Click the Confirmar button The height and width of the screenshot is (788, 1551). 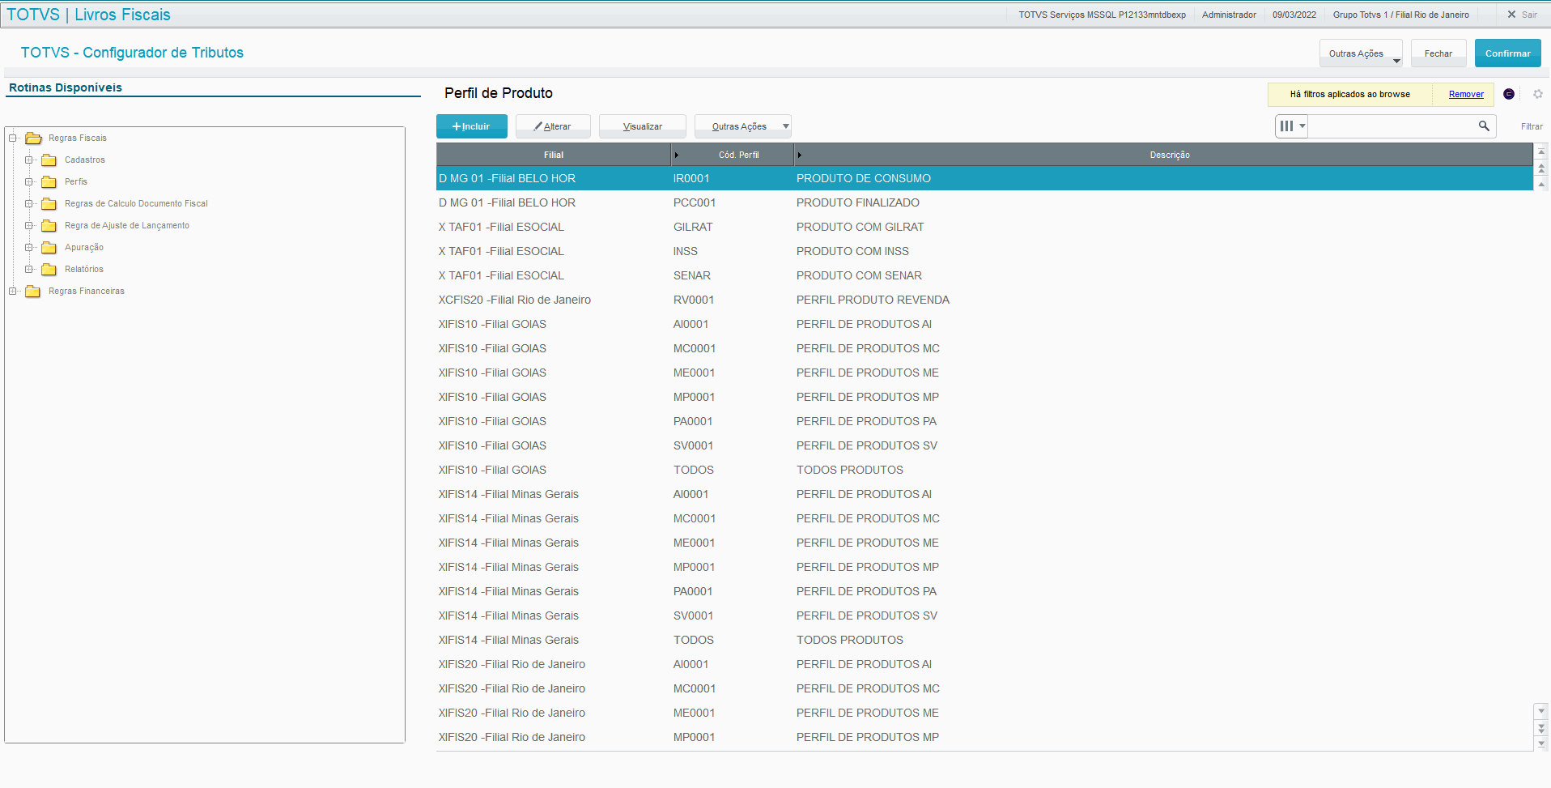point(1507,53)
